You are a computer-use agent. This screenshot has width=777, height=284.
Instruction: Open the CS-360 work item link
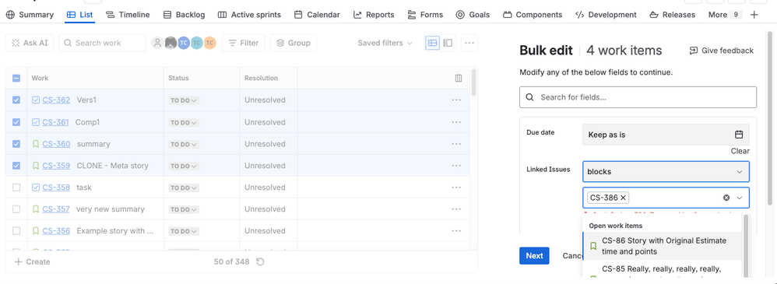(56, 144)
